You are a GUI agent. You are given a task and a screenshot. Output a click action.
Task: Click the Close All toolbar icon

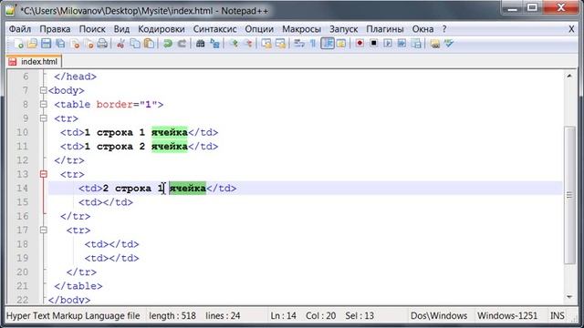pos(89,44)
